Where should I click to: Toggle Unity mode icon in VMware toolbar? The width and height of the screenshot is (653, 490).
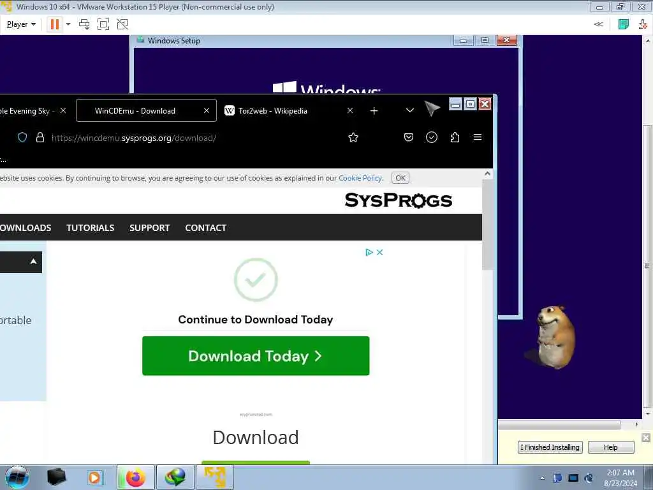coord(122,24)
